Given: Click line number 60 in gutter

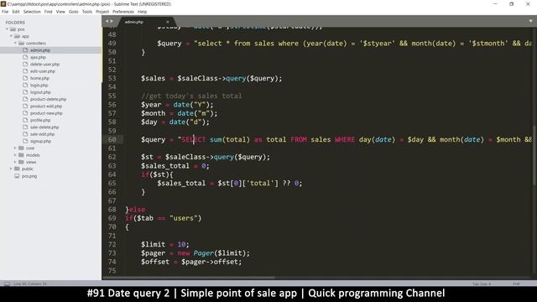Looking at the screenshot, I should pyautogui.click(x=112, y=140).
